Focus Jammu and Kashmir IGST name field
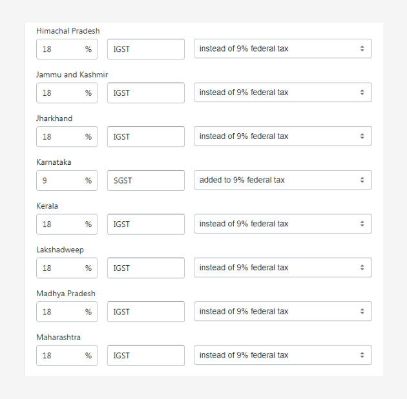This screenshot has width=407, height=399. tap(146, 93)
